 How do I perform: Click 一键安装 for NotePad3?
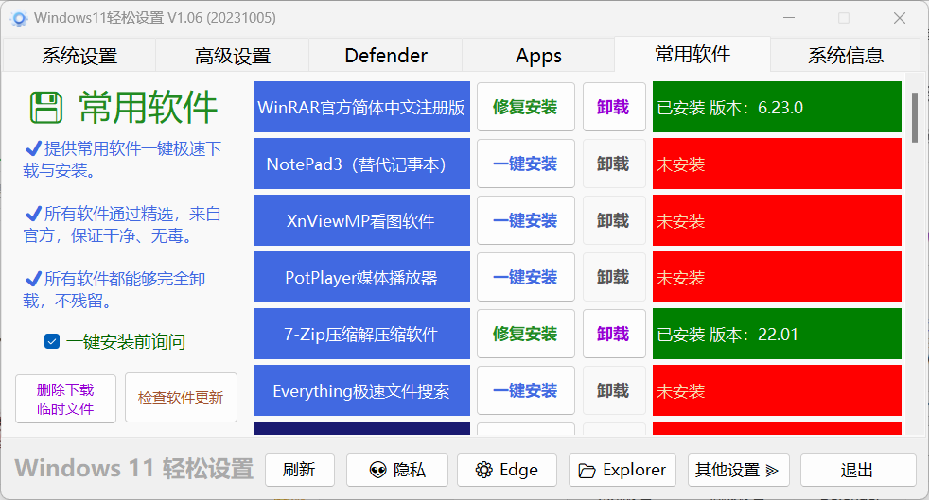[526, 164]
